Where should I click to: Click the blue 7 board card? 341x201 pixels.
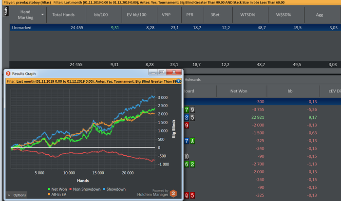point(187,141)
